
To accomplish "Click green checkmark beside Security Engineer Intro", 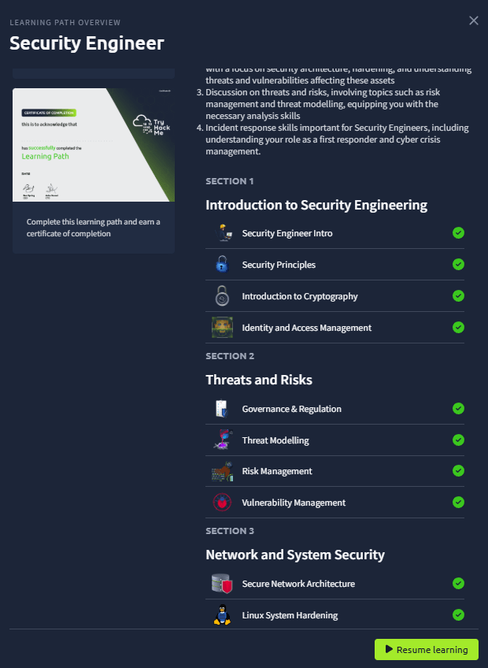I will pyautogui.click(x=458, y=233).
